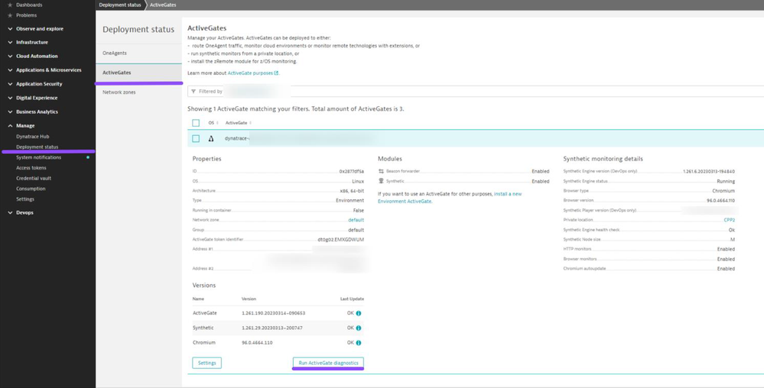This screenshot has height=388, width=764.
Task: Click the Linux penguin OS icon
Action: tap(211, 138)
